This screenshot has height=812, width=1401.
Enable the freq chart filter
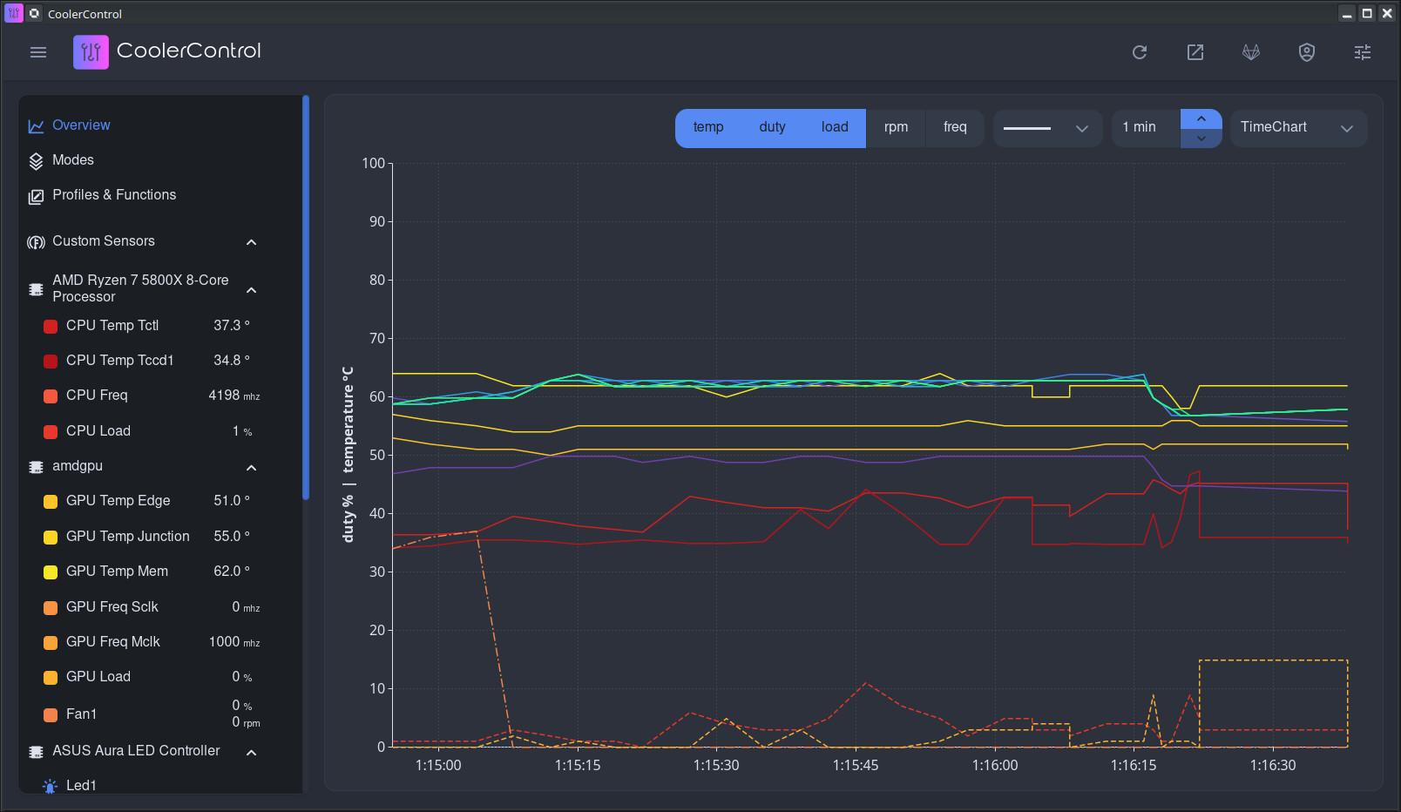(x=955, y=127)
